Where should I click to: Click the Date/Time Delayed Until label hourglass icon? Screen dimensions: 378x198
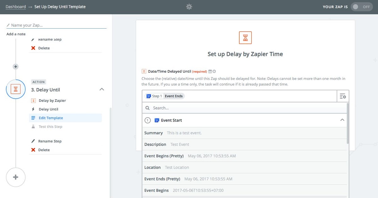pyautogui.click(x=144, y=71)
